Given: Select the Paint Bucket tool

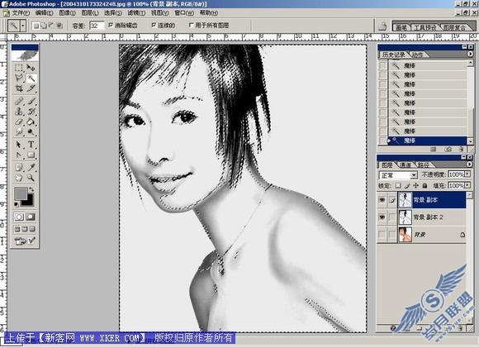Looking at the screenshot, I should (31, 122).
